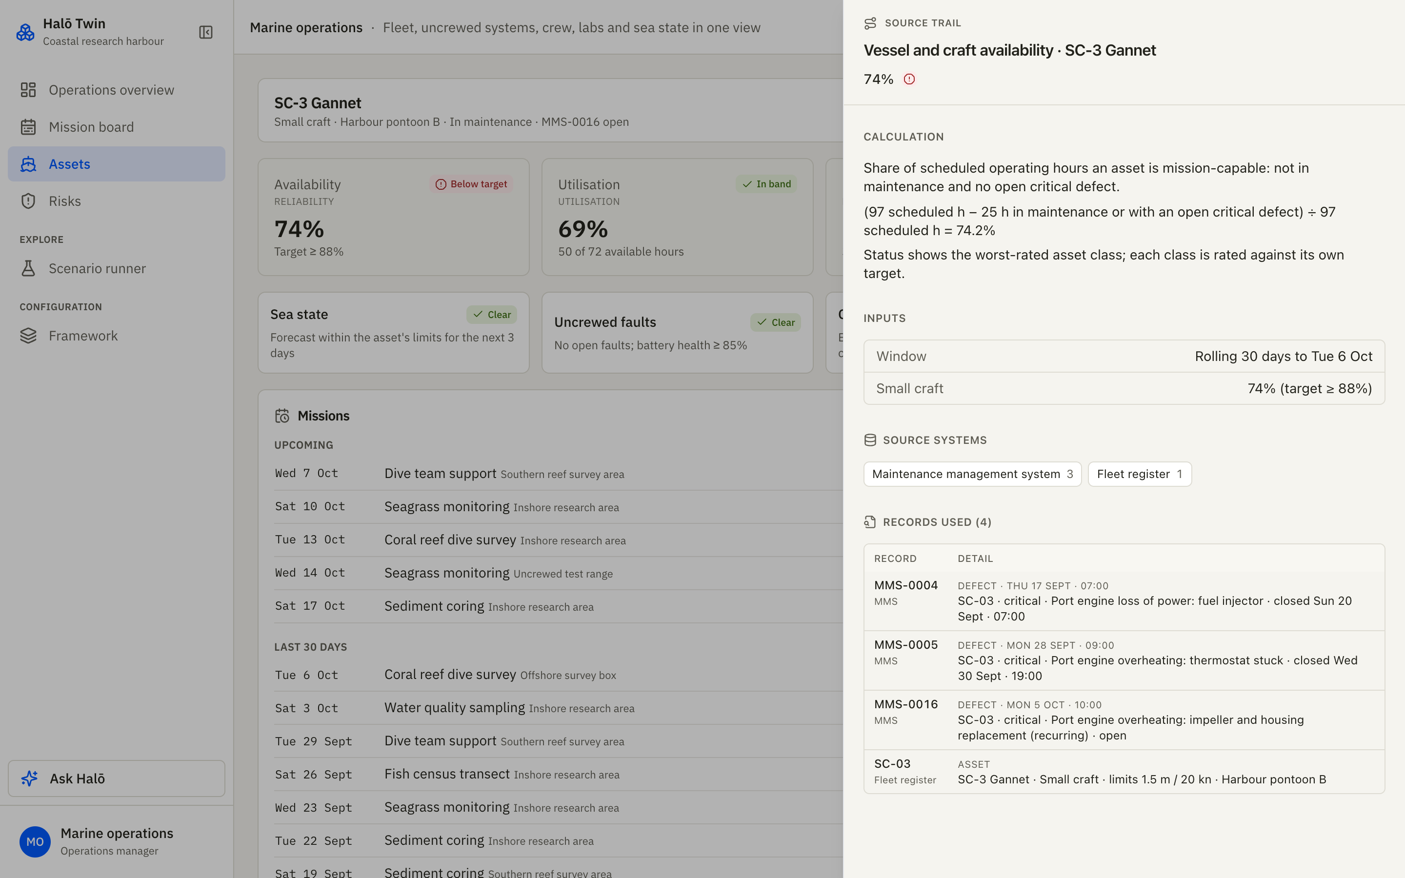Click the Assets ship icon
Viewport: 1405px width, 878px height.
pos(28,164)
